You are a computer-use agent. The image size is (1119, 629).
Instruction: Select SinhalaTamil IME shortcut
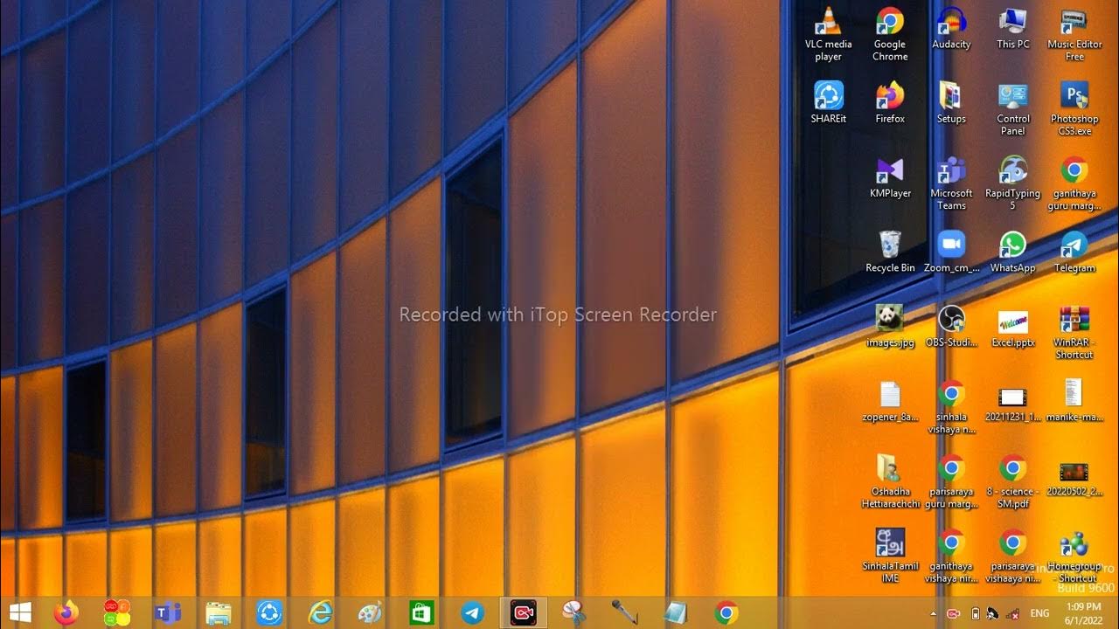[890, 555]
